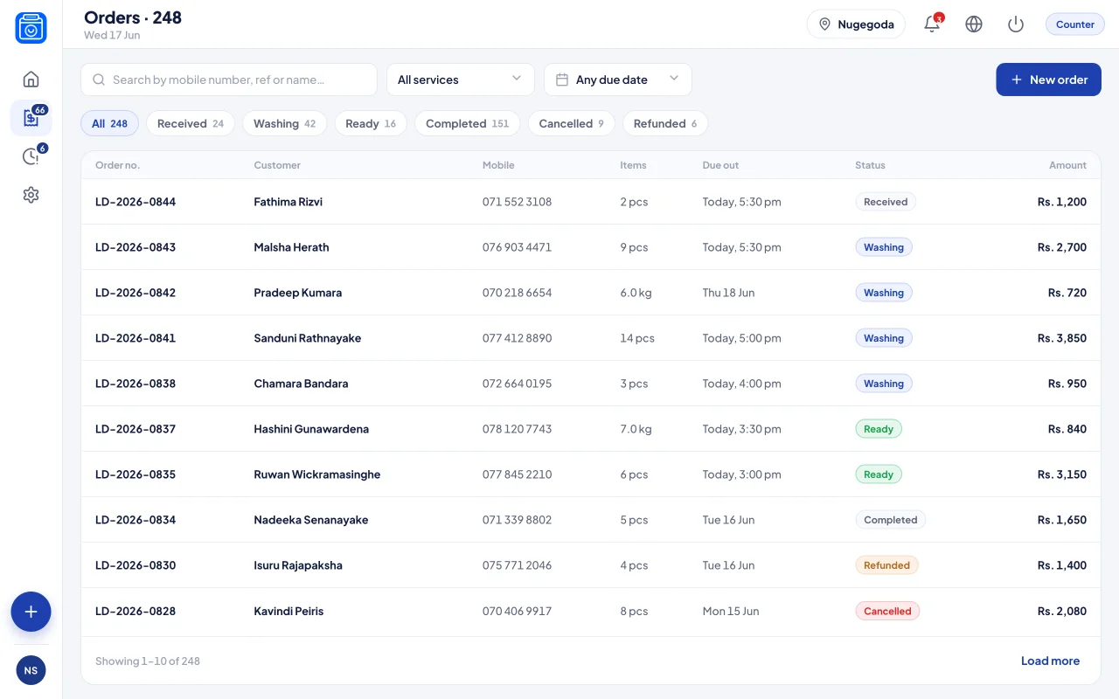Click the globe language icon
The width and height of the screenshot is (1119, 699).
point(974,24)
